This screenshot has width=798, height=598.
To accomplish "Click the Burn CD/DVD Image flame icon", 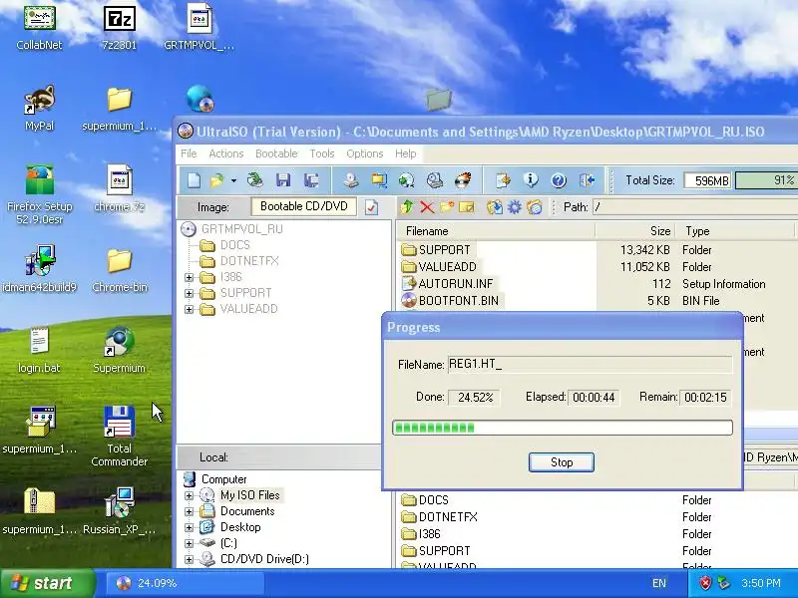I will [462, 180].
